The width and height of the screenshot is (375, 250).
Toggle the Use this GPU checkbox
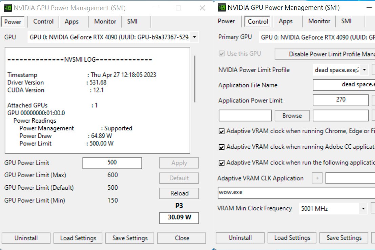(x=222, y=54)
